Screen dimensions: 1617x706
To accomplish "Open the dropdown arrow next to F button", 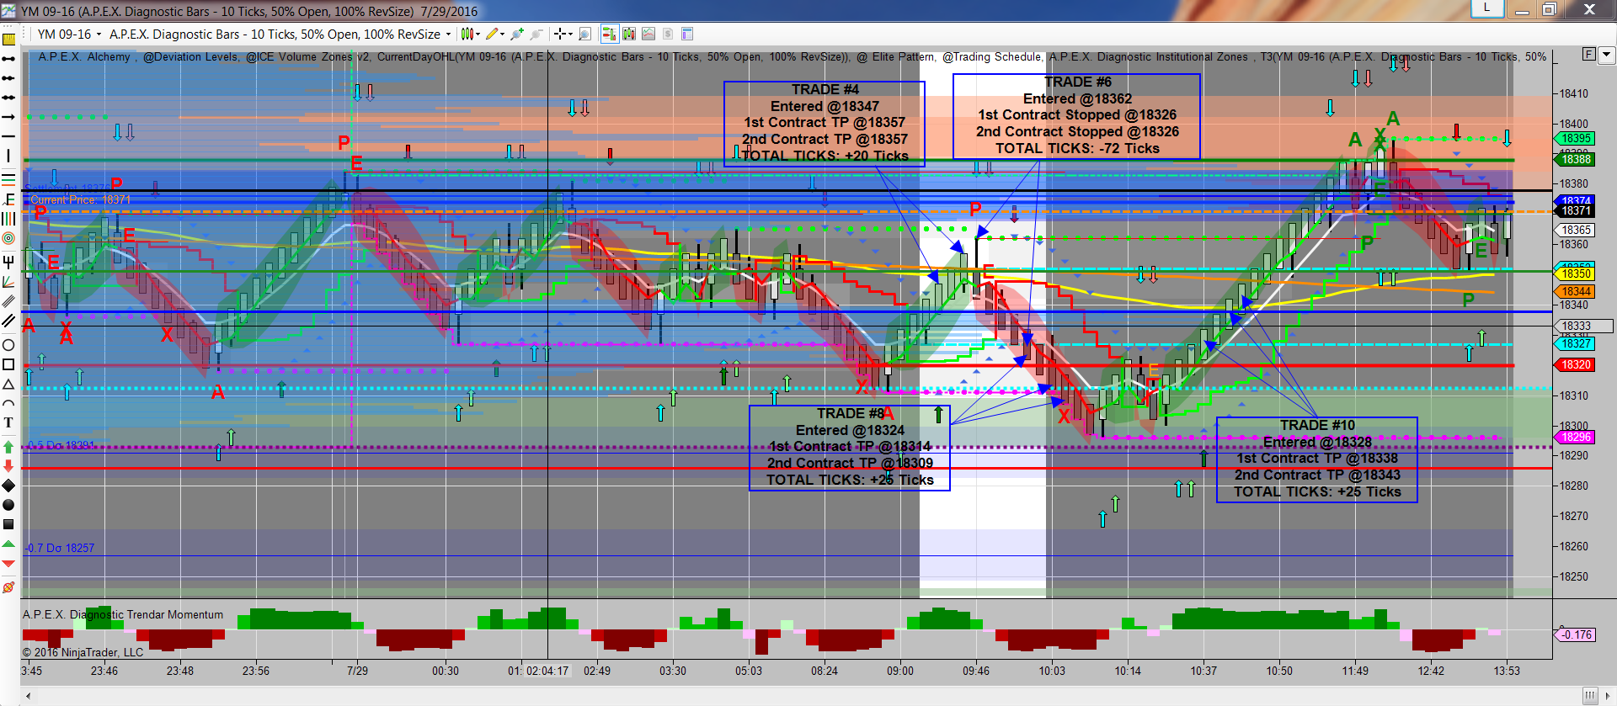I will coord(1606,55).
